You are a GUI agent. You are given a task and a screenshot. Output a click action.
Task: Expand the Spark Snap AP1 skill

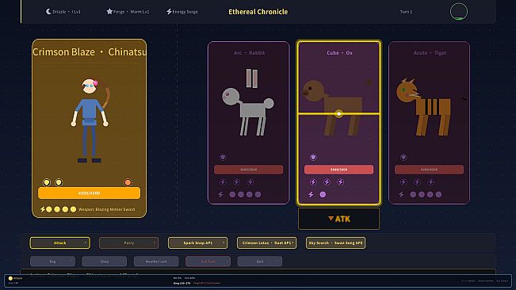[198, 243]
